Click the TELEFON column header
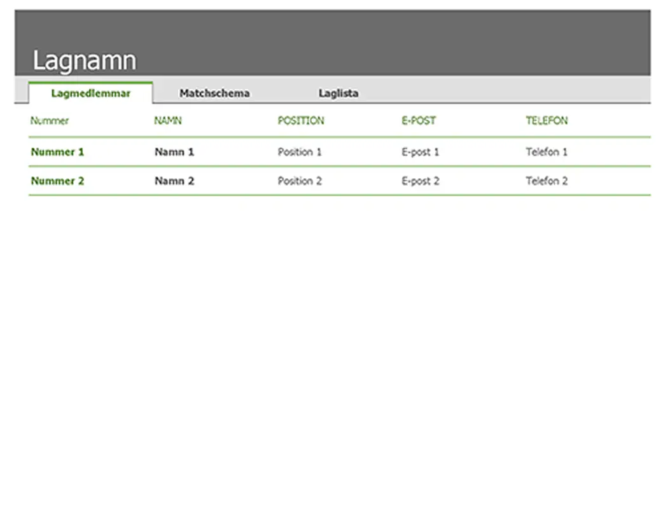Image resolution: width=663 pixels, height=509 pixels. (546, 121)
